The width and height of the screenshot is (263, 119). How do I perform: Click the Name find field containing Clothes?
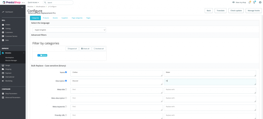(117, 73)
